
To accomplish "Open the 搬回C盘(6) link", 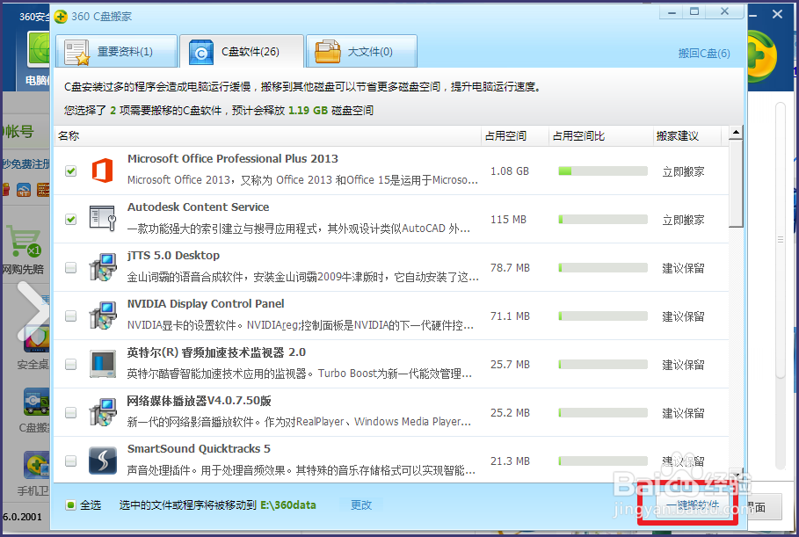I will 704,53.
